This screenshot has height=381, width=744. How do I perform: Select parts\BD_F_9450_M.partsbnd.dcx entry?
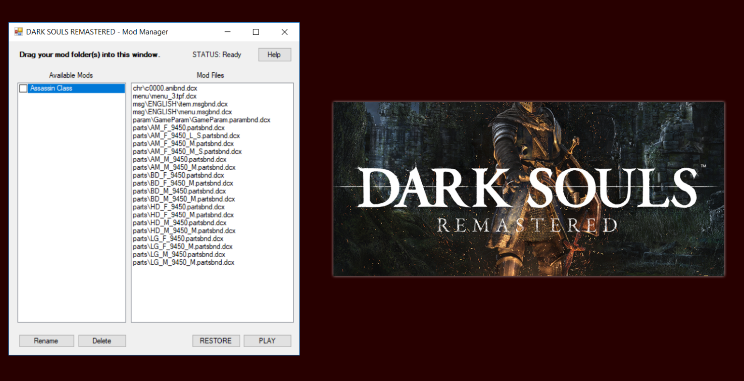tap(183, 183)
